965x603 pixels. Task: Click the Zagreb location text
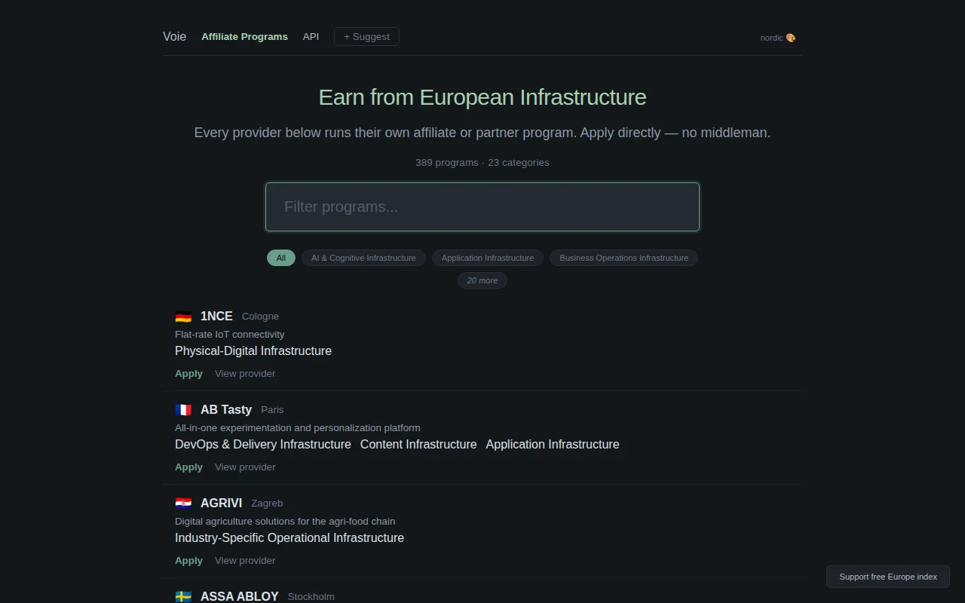[267, 504]
